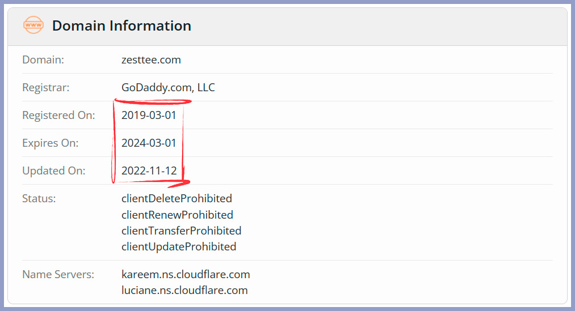Click the clientUpdateProhibited status
Image resolution: width=575 pixels, height=311 pixels.
179,247
